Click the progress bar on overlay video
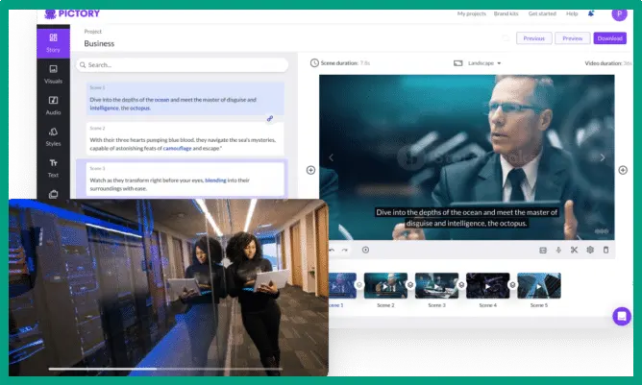This screenshot has width=642, height=385. tap(165, 369)
